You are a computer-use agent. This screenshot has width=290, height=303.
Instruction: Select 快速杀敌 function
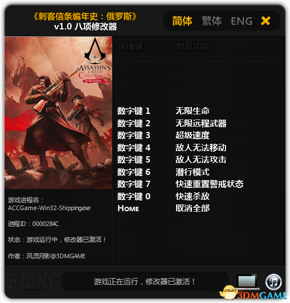[192, 197]
